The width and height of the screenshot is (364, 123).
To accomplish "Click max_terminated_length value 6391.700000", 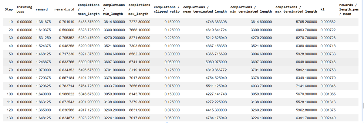I will pyautogui.click(x=307, y=118).
